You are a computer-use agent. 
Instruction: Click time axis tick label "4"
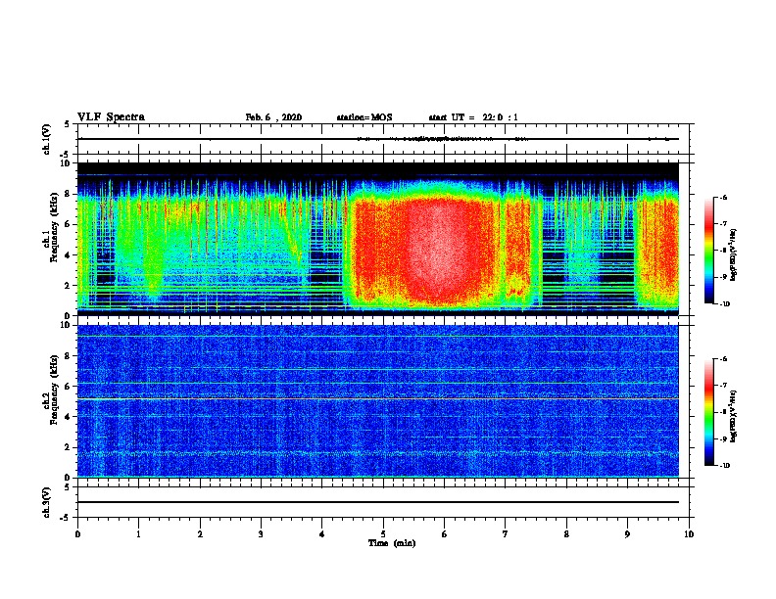pyautogui.click(x=322, y=534)
